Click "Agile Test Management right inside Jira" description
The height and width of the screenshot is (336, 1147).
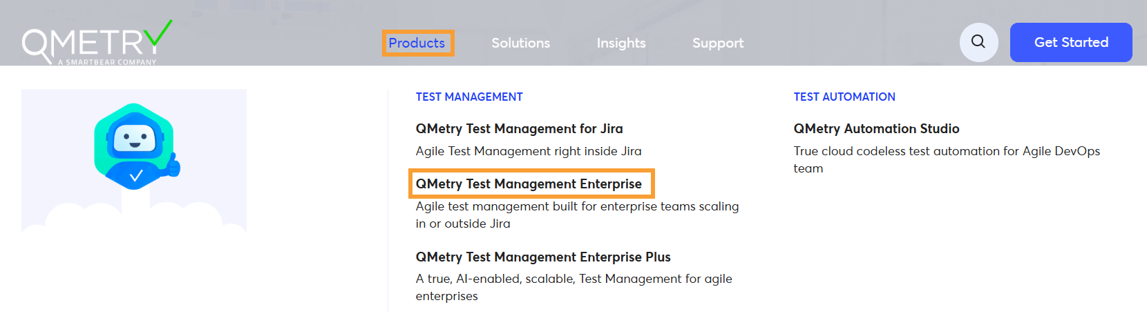(529, 151)
